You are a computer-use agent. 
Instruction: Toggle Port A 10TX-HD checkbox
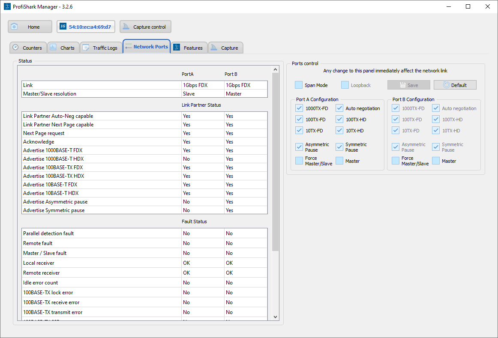(339, 130)
